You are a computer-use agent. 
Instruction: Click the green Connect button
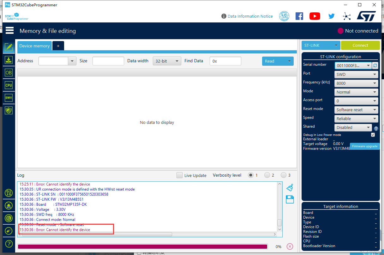point(360,45)
